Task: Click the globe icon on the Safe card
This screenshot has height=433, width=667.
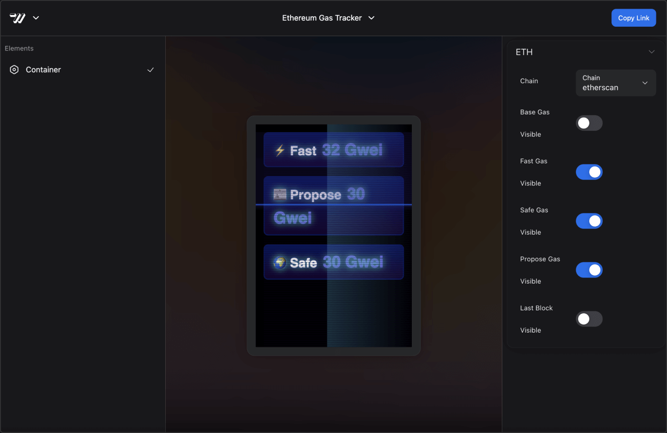Action: pos(279,262)
